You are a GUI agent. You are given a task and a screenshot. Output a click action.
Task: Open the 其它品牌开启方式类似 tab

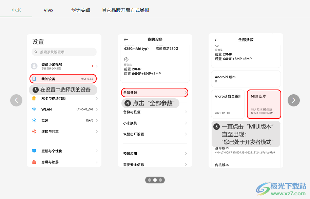(125, 10)
